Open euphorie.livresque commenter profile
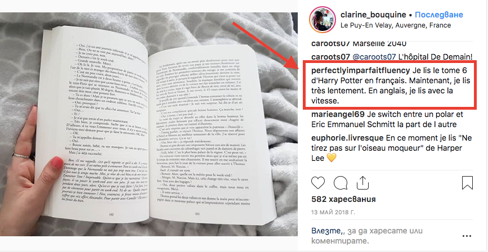The width and height of the screenshot is (488, 252). [348, 138]
